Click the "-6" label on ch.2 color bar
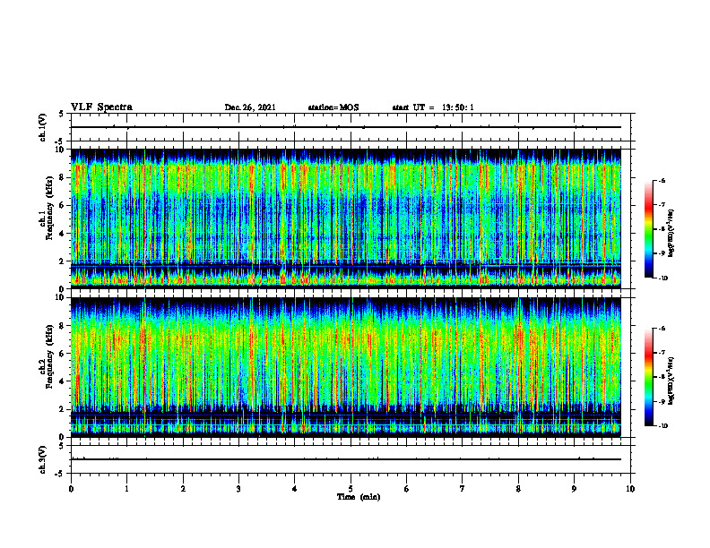The height and width of the screenshot is (548, 710). point(662,329)
